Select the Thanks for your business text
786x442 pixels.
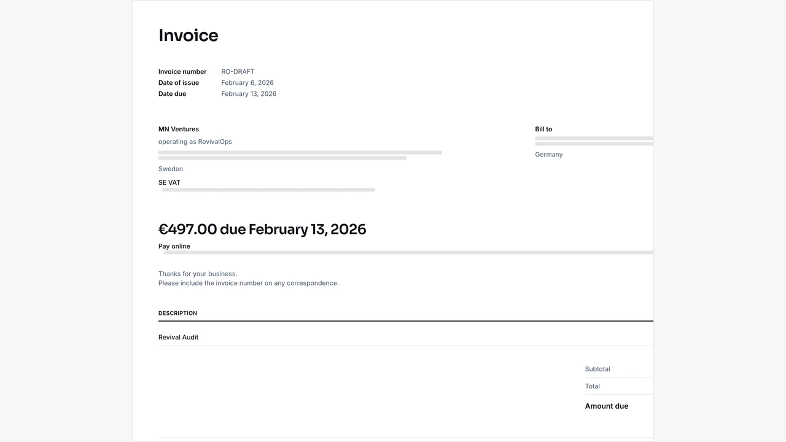(x=197, y=273)
